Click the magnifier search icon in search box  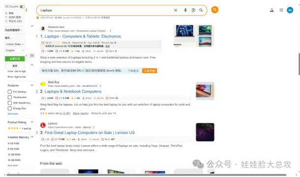[x=201, y=10]
